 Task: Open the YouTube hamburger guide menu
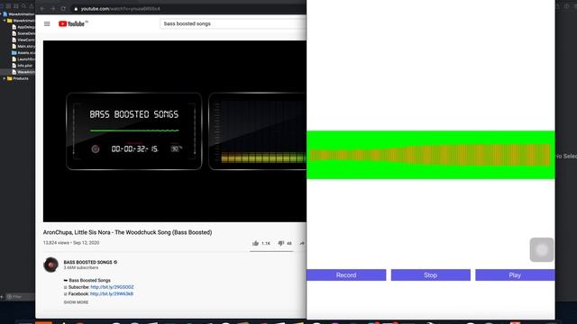click(x=47, y=24)
